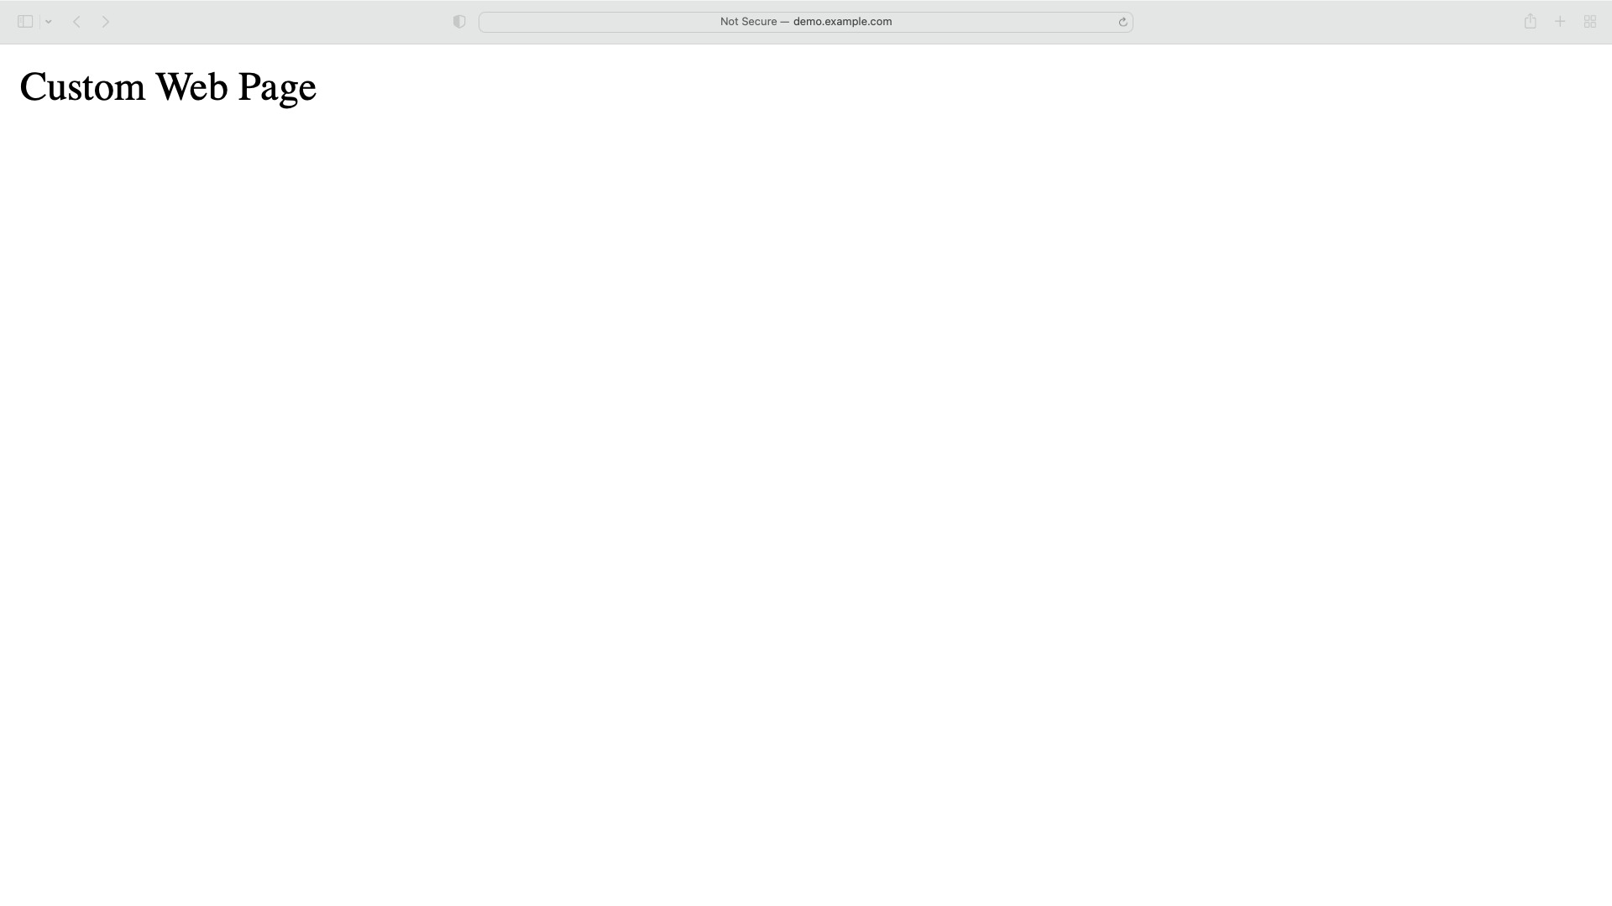
Task: Toggle the brightness/display icon
Action: [459, 21]
